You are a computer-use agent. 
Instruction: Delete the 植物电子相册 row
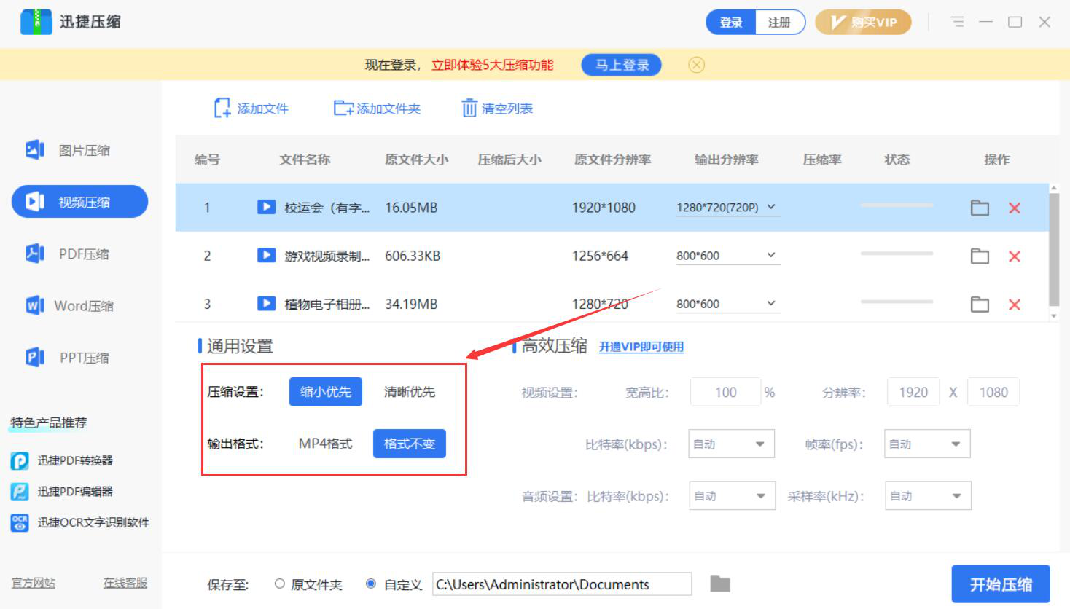[x=1014, y=304]
